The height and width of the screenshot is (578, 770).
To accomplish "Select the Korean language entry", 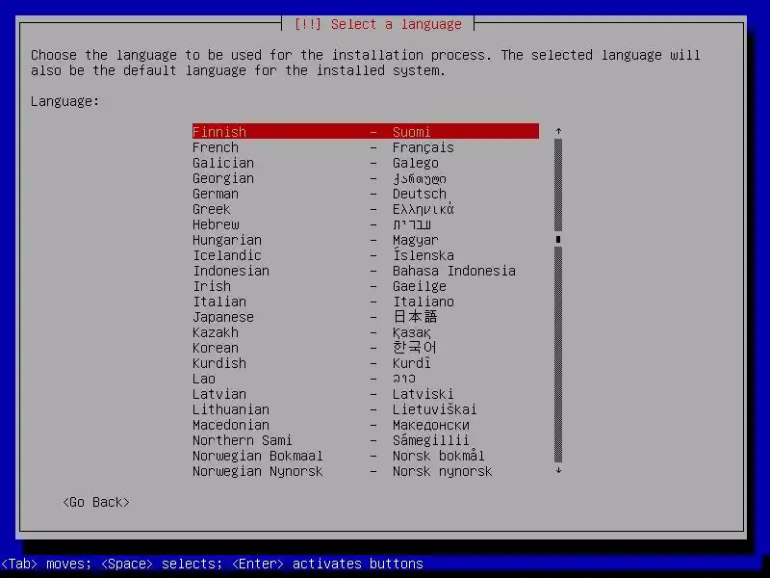I will click(x=366, y=348).
